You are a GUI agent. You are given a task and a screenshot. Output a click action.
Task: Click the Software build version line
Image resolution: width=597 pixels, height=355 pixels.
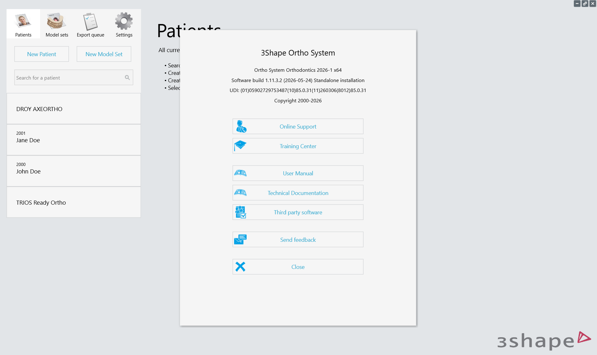point(298,80)
